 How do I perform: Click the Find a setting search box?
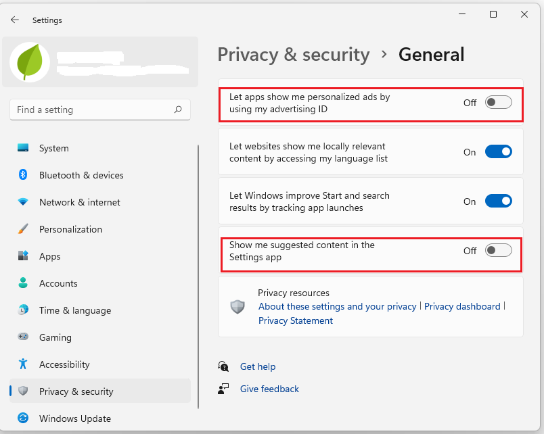pos(100,110)
